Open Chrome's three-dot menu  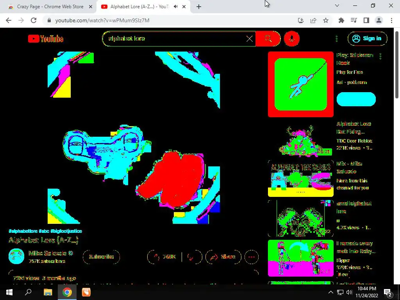391,20
